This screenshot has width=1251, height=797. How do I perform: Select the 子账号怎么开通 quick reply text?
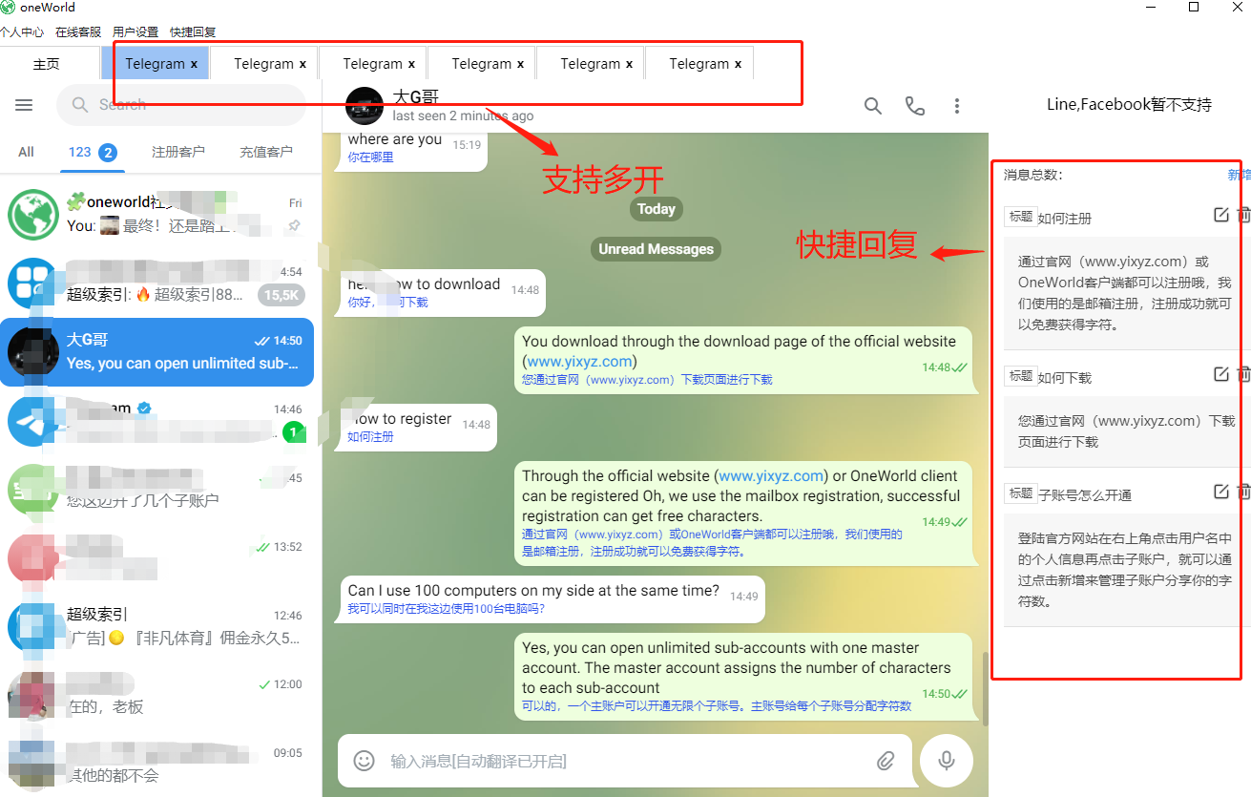(1124, 569)
